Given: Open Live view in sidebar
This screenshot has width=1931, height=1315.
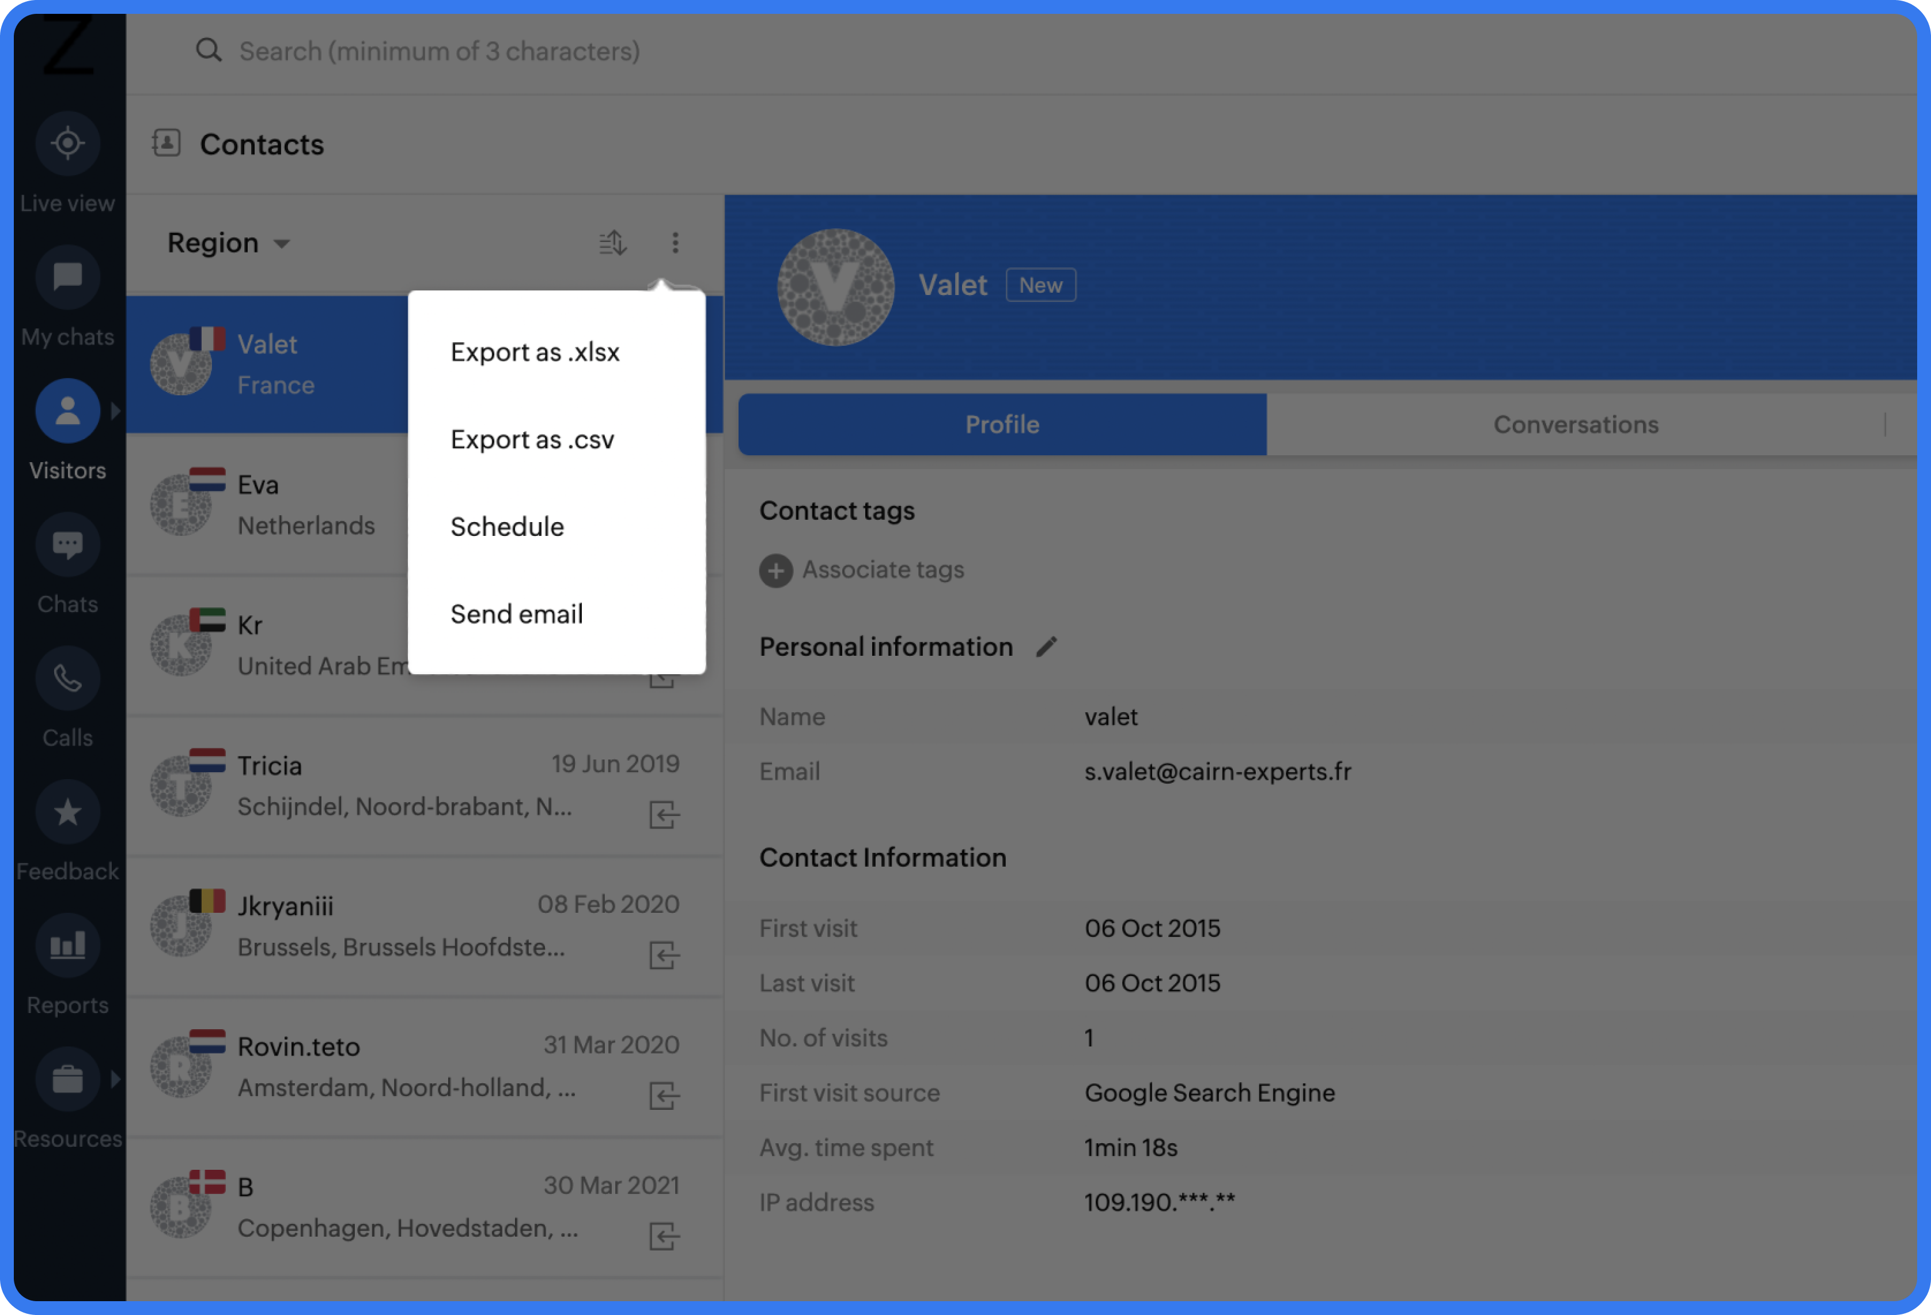Looking at the screenshot, I should click(x=67, y=144).
